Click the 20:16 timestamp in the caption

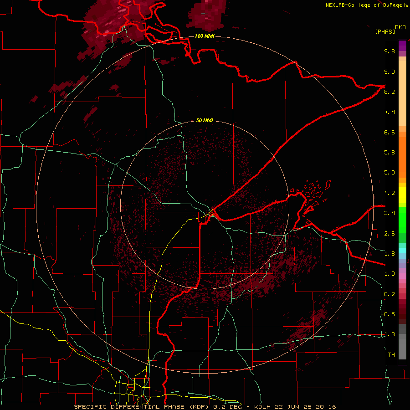point(326,407)
